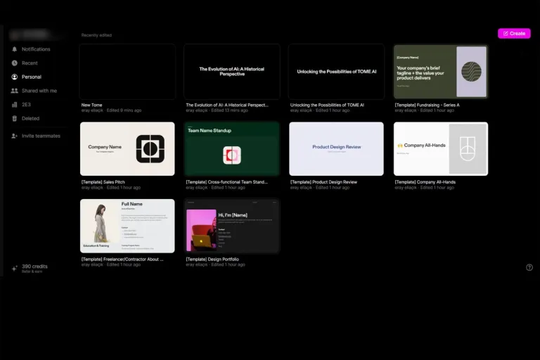Open the blurred workspace name header

click(34, 34)
